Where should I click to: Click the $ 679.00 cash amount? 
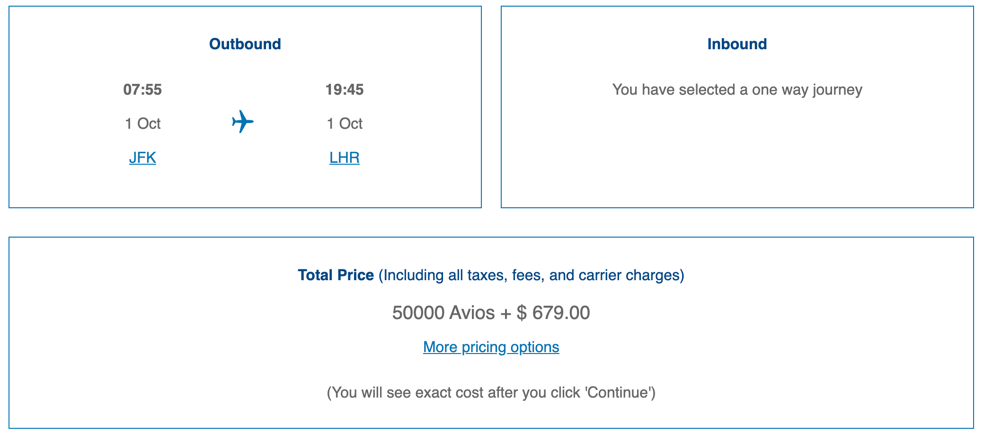click(560, 313)
